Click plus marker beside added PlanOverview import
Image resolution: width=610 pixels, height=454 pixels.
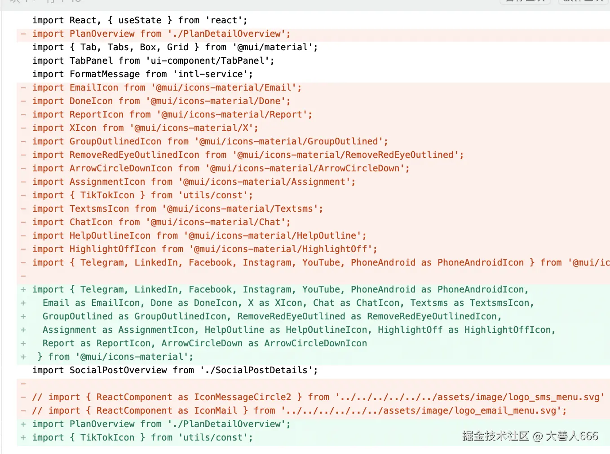pyautogui.click(x=23, y=424)
